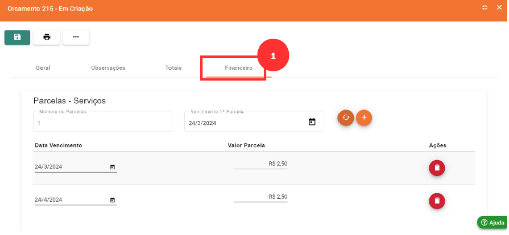Print the budget using the printer icon
This screenshot has width=509, height=235.
pos(47,37)
